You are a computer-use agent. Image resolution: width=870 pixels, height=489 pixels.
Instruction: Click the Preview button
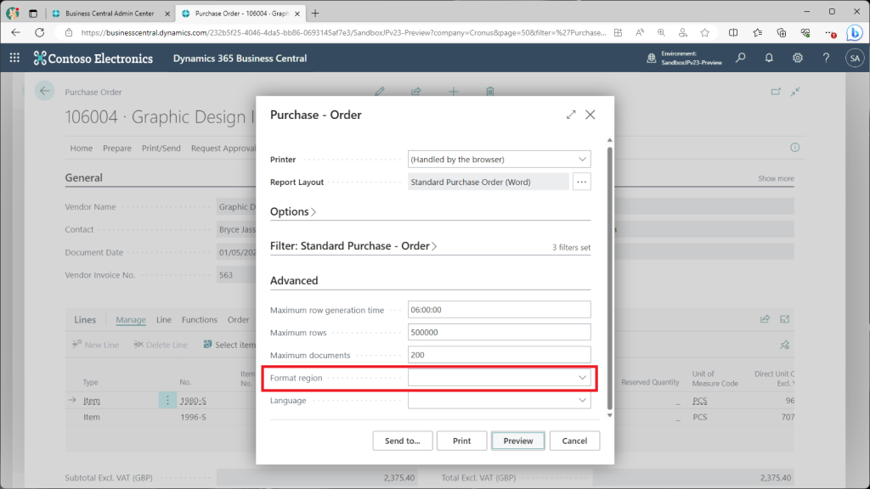[x=518, y=441]
